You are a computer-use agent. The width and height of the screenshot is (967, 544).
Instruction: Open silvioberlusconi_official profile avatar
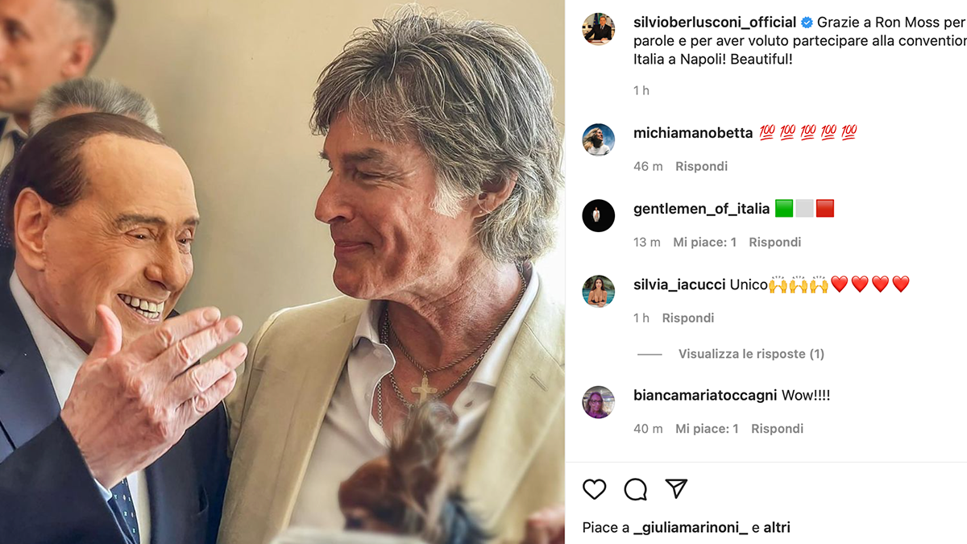click(x=599, y=29)
